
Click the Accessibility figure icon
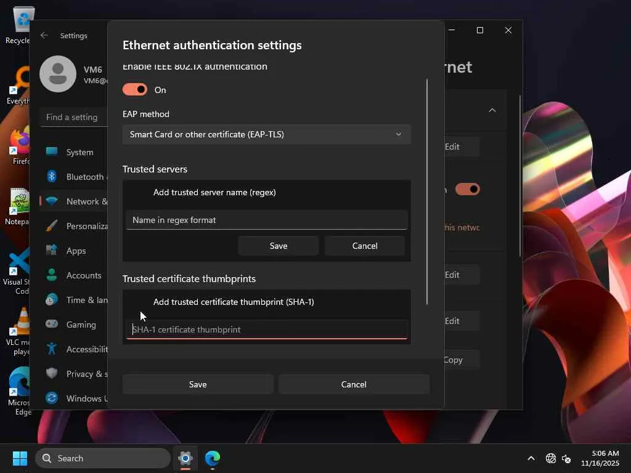coord(52,349)
